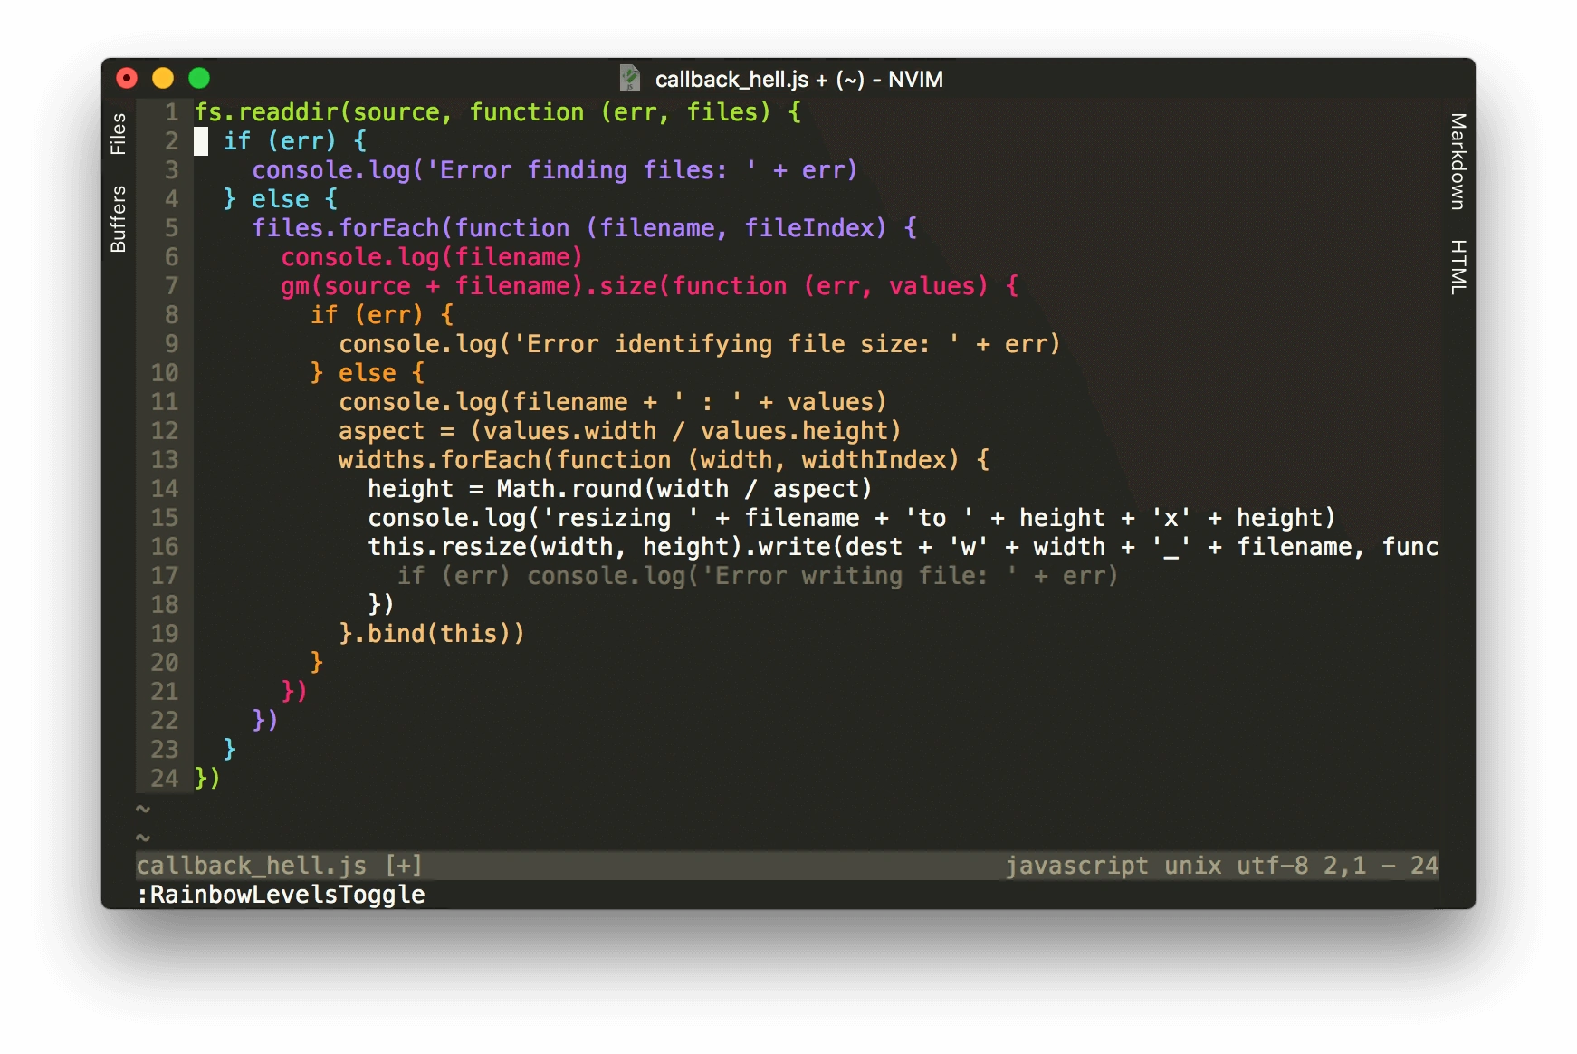Minimize the window with the yellow button
Screen dimensions: 1577x1054
163,79
